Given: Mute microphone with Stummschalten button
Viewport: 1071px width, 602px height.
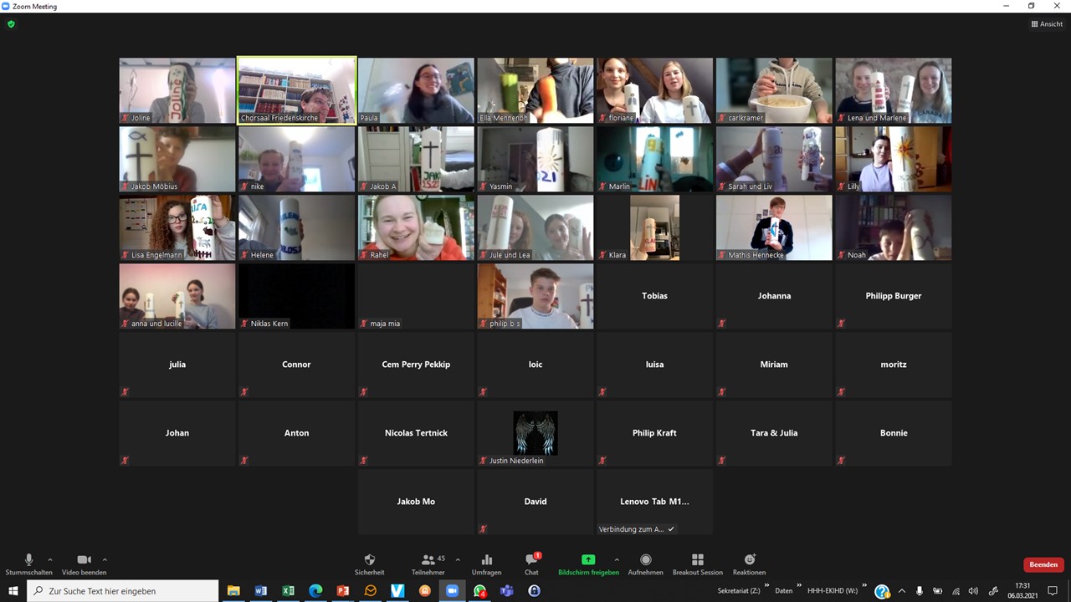Looking at the screenshot, I should tap(28, 564).
